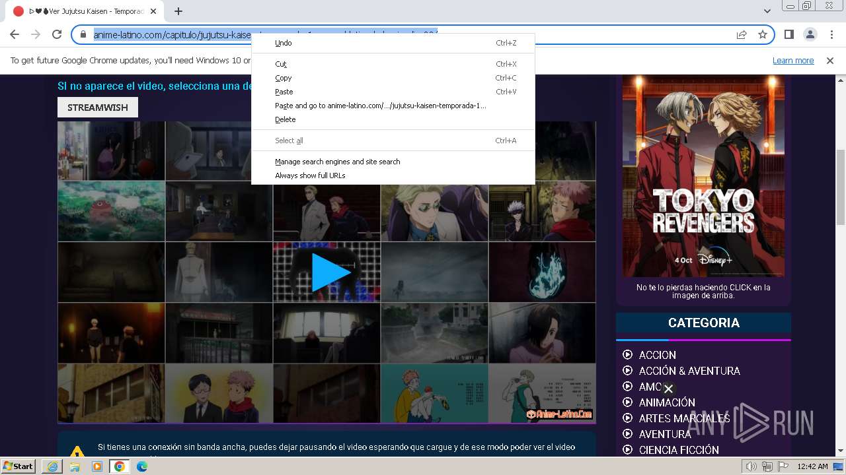The image size is (846, 475).
Task: Click play-circle icon beside AVENTURA
Action: point(628,434)
